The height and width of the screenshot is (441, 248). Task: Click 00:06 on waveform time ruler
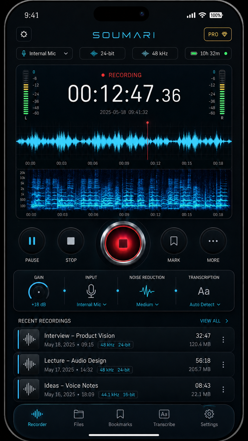pos(93,164)
